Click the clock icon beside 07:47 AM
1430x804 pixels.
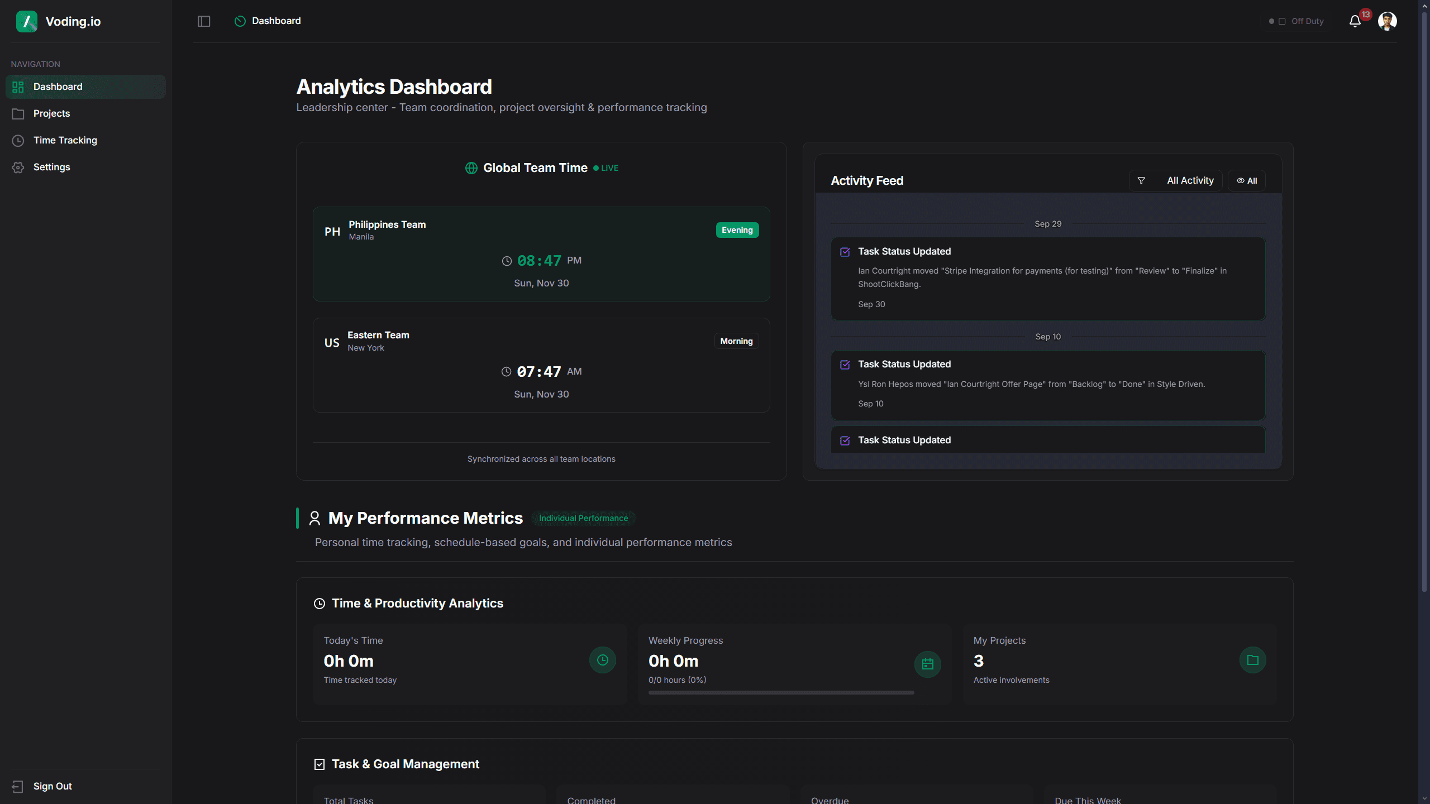point(506,372)
